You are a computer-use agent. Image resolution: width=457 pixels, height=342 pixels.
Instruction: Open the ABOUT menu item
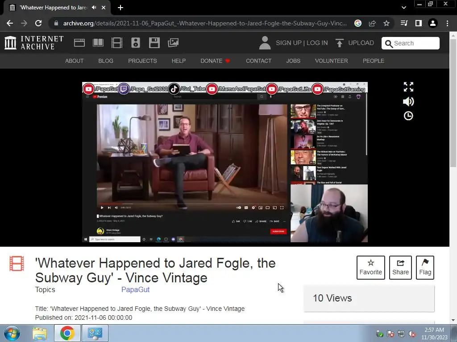[x=75, y=61]
